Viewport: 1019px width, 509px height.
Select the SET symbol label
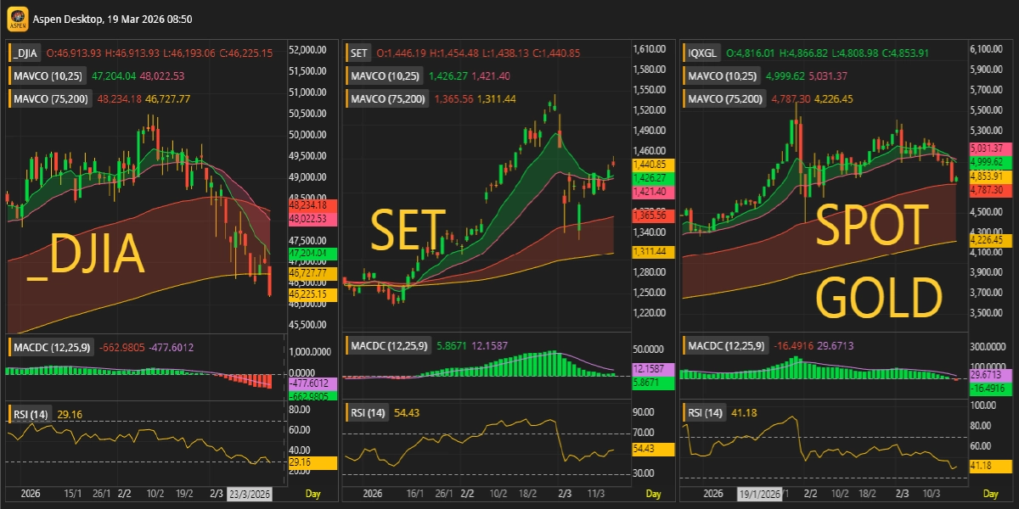pos(359,53)
